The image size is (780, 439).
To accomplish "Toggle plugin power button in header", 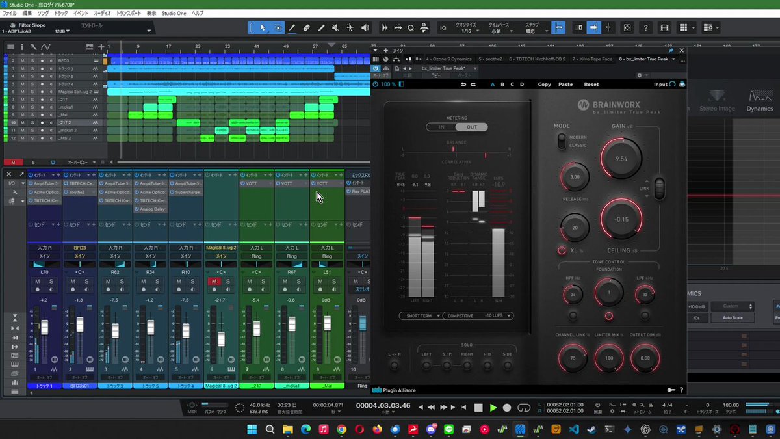I will (x=376, y=68).
